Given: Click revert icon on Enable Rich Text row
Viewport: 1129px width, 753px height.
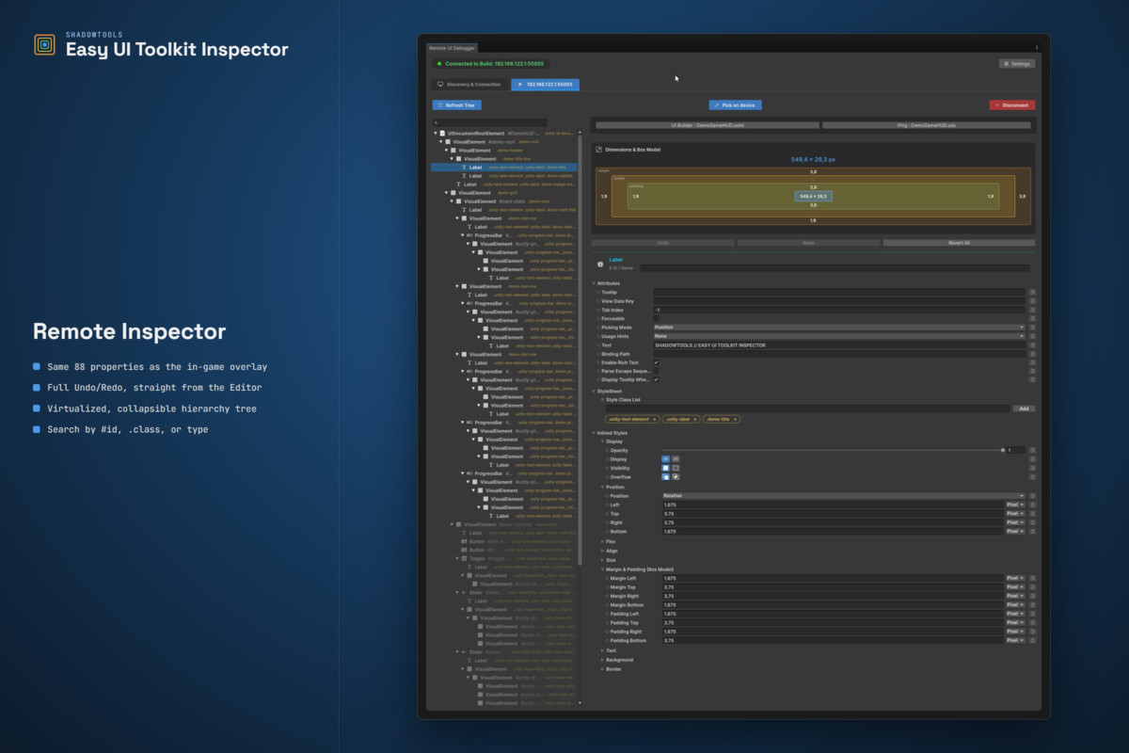Looking at the screenshot, I should pos(1032,362).
